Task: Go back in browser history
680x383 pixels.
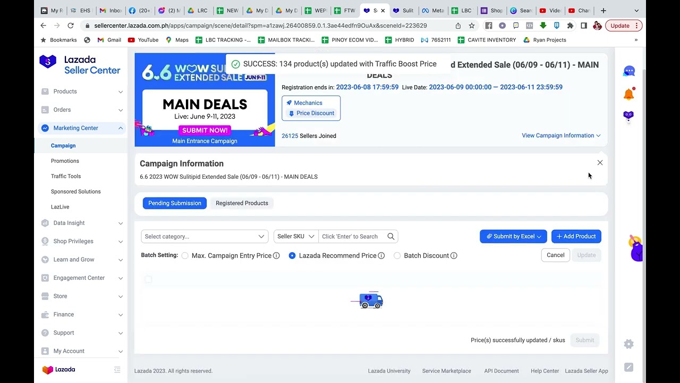Action: point(44,26)
